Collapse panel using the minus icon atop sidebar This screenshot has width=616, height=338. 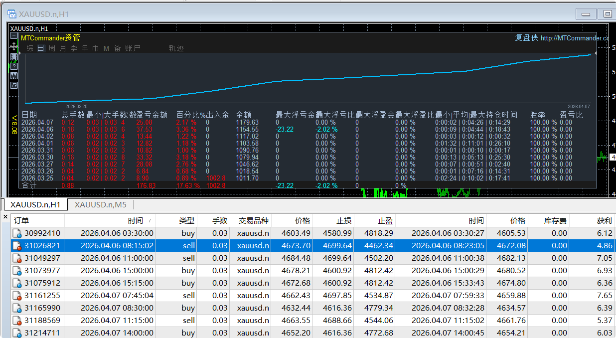point(13,35)
